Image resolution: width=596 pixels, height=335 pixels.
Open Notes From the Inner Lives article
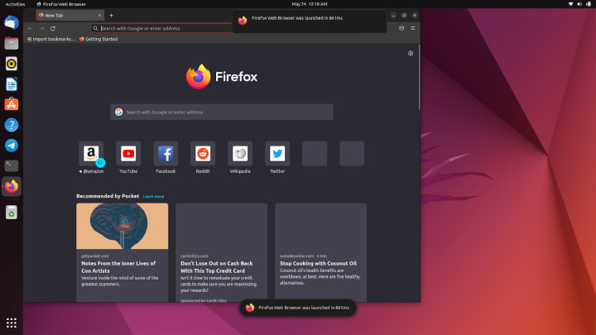tap(118, 267)
